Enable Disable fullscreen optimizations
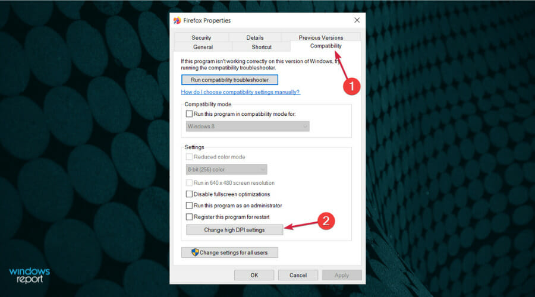The width and height of the screenshot is (535, 297). tap(189, 194)
